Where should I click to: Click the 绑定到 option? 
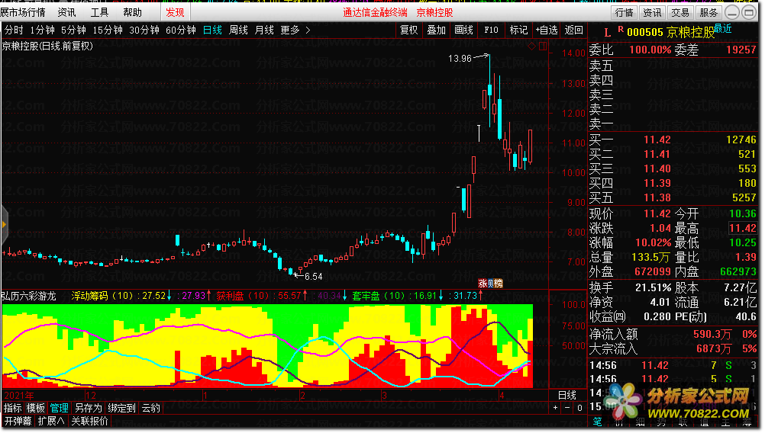(121, 408)
